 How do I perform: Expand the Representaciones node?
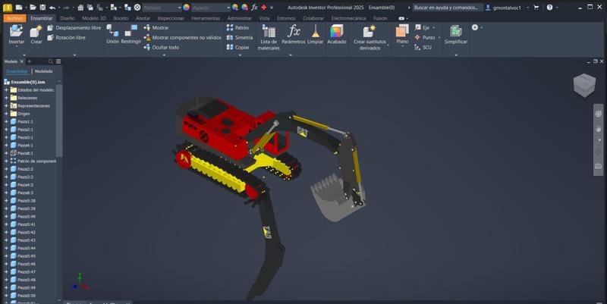[x=6, y=105]
